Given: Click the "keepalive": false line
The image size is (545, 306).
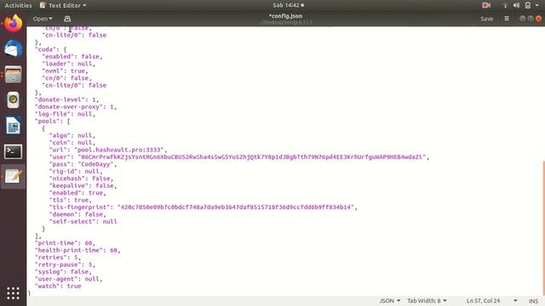Looking at the screenshot, I should click(83, 185).
